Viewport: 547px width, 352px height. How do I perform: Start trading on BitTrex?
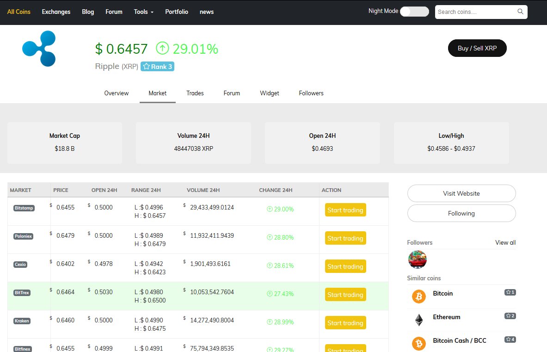point(345,295)
